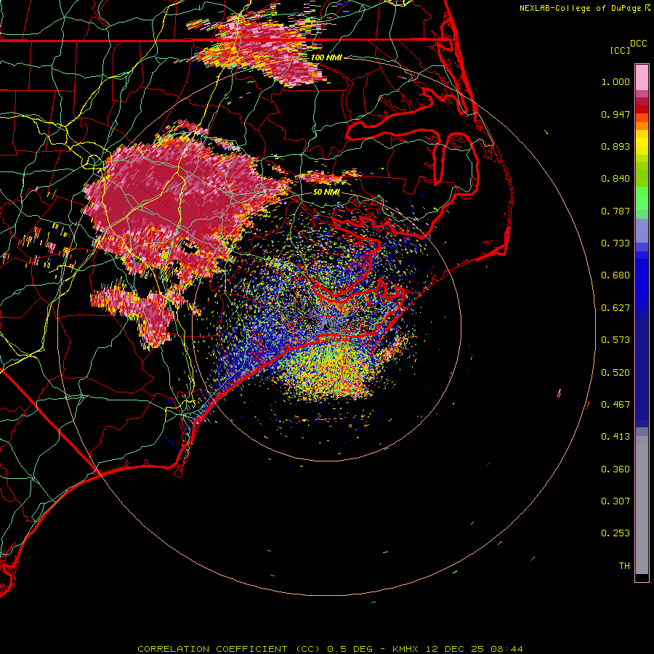654x654 pixels.
Task: Select the 0.307 color scale value
Action: (615, 501)
